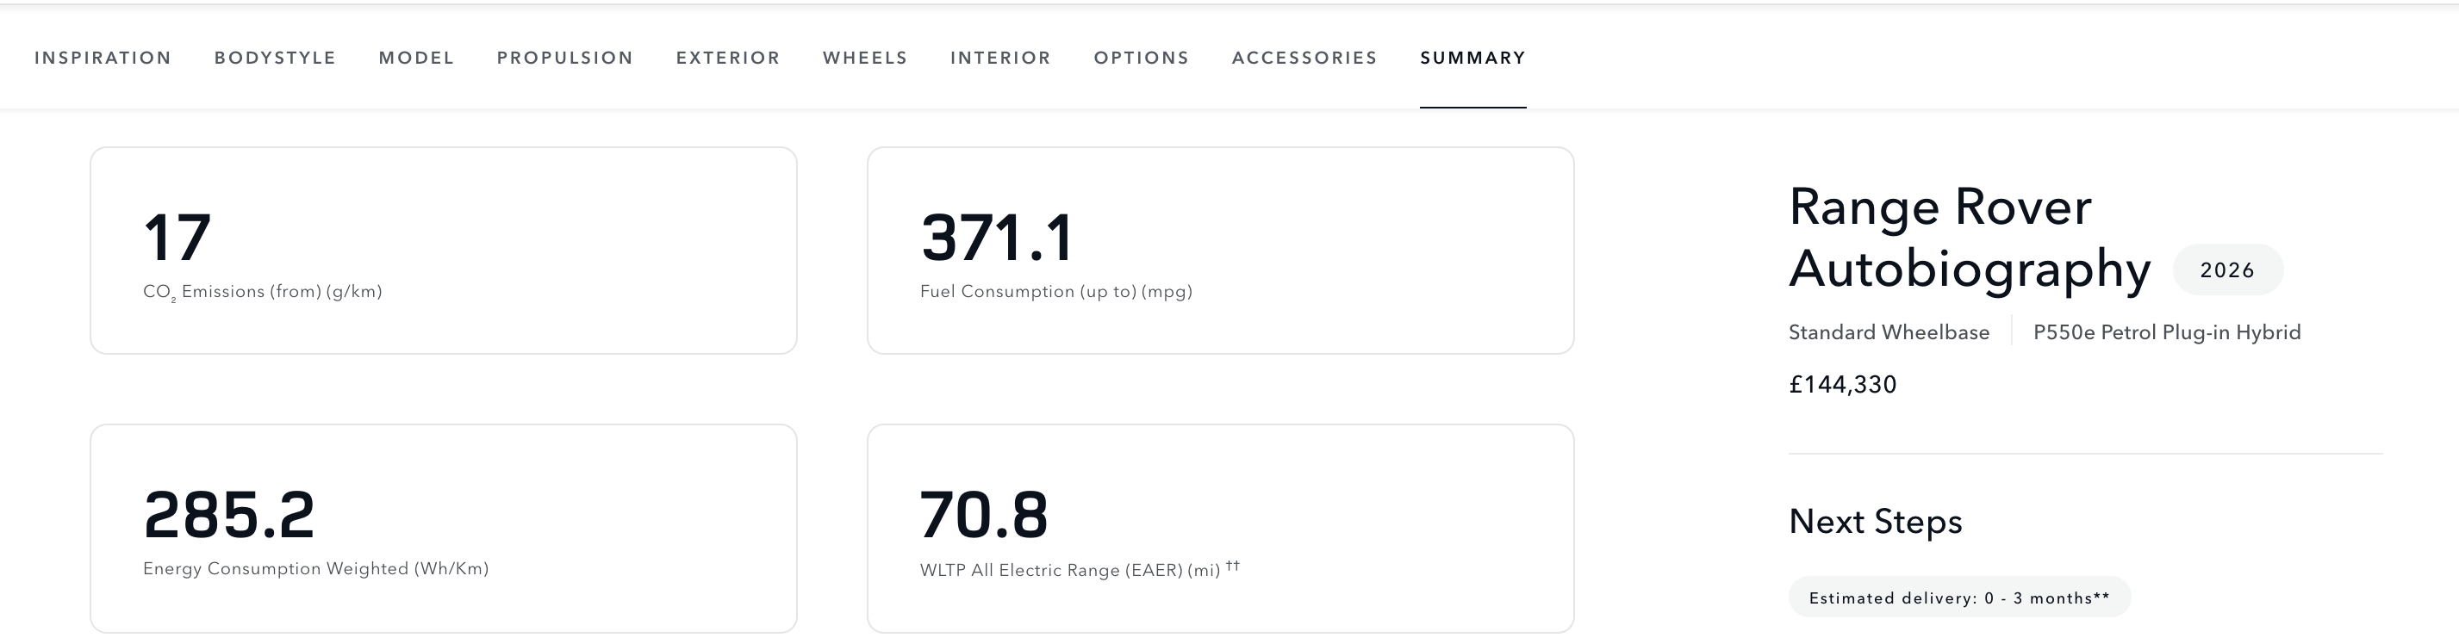This screenshot has width=2459, height=644.
Task: Switch to the Bodystyle tab
Action: [275, 59]
